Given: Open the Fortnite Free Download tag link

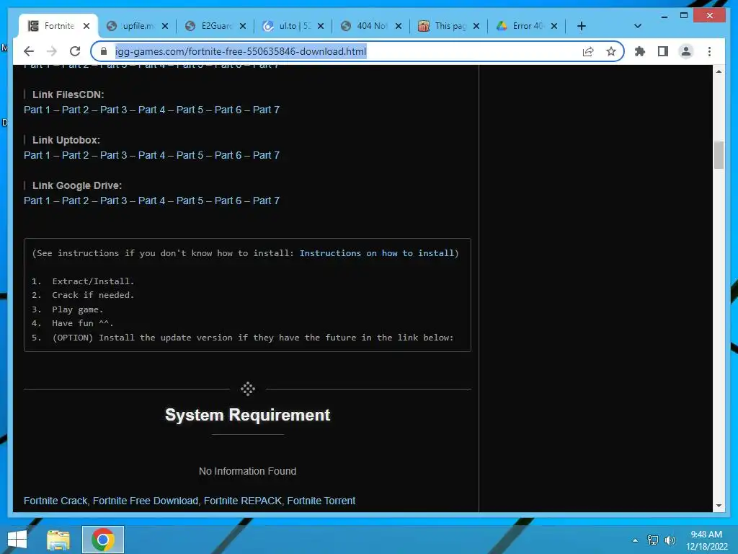Looking at the screenshot, I should coord(146,501).
